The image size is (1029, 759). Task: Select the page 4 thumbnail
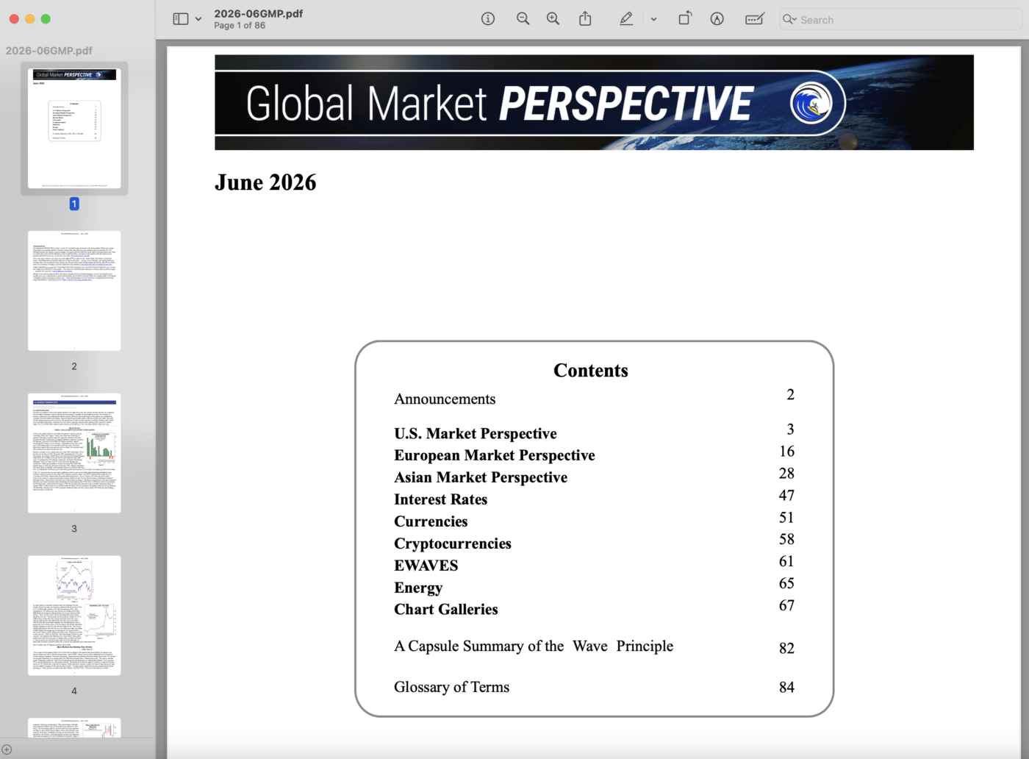(x=74, y=616)
